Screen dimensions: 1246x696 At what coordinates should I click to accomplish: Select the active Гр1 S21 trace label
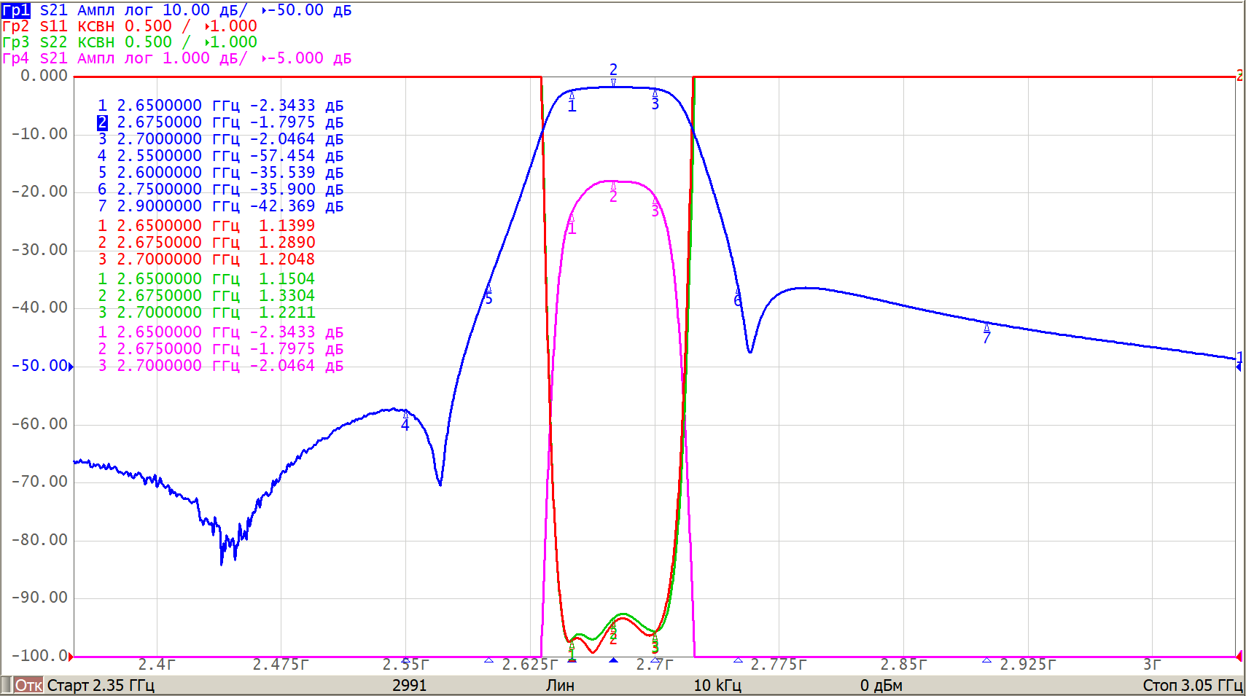coord(16,10)
